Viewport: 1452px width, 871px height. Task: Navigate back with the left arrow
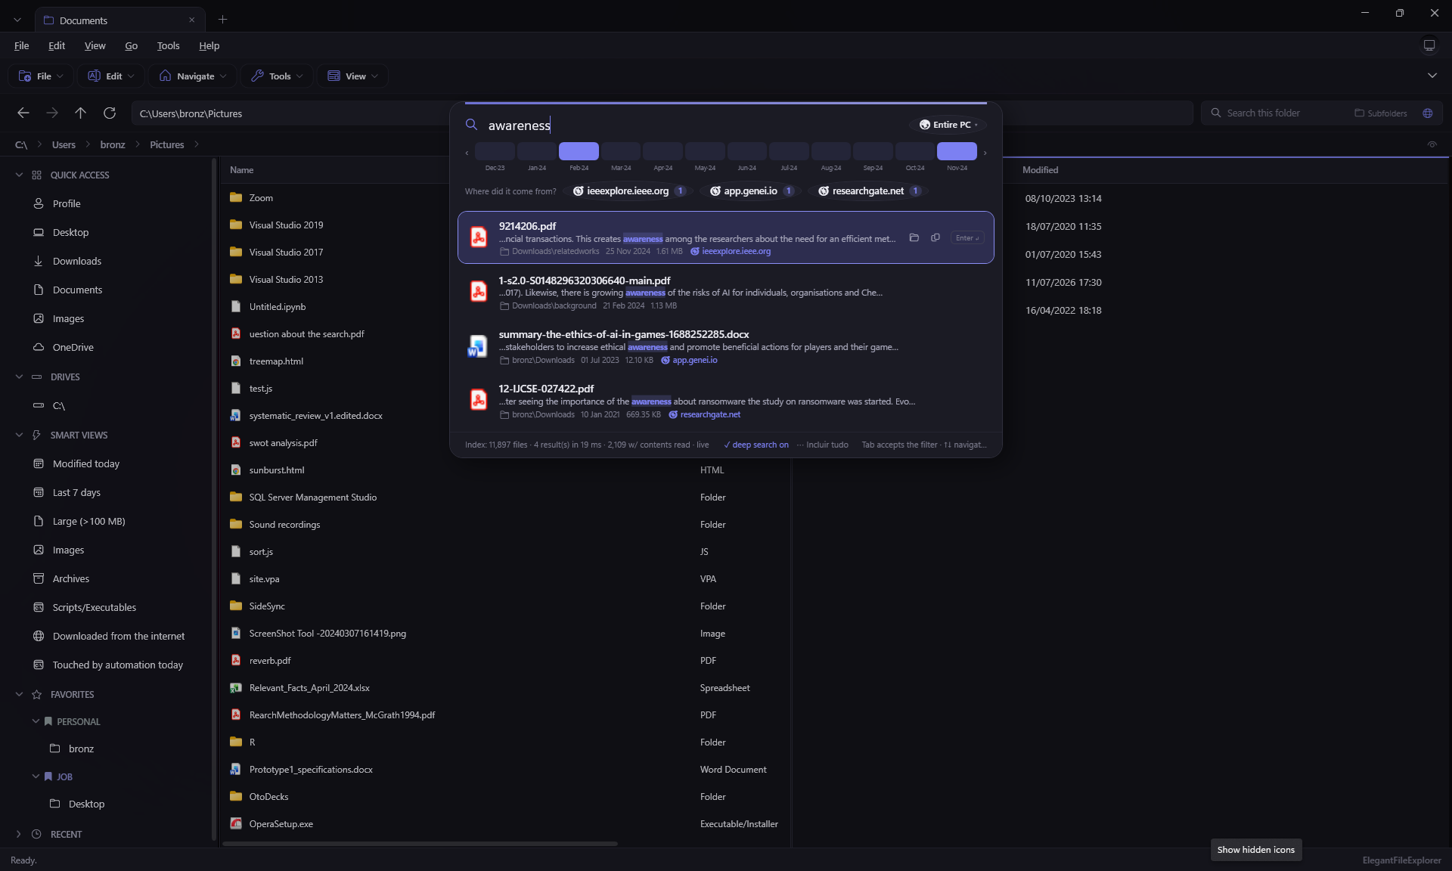pos(23,113)
